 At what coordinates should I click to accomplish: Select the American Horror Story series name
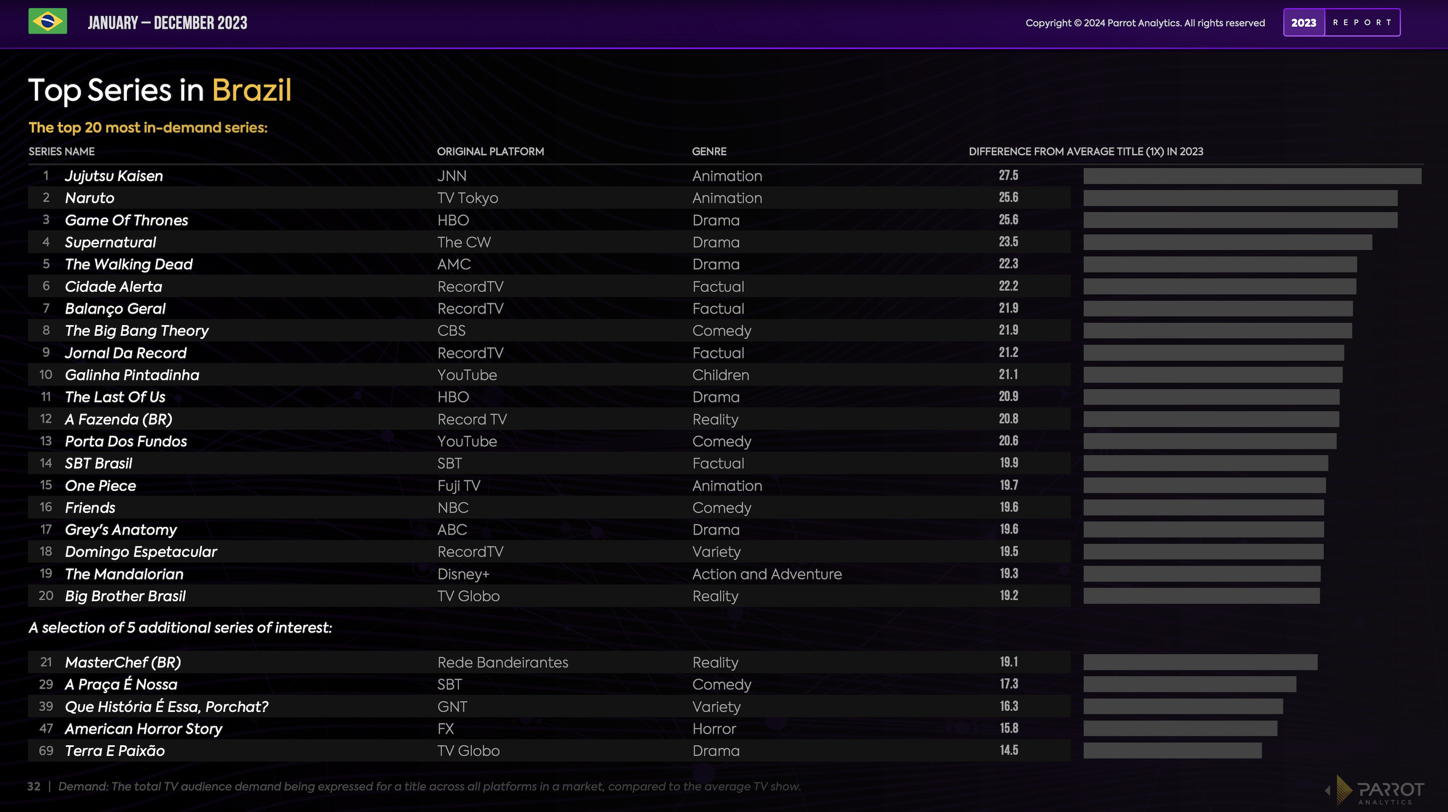(144, 729)
